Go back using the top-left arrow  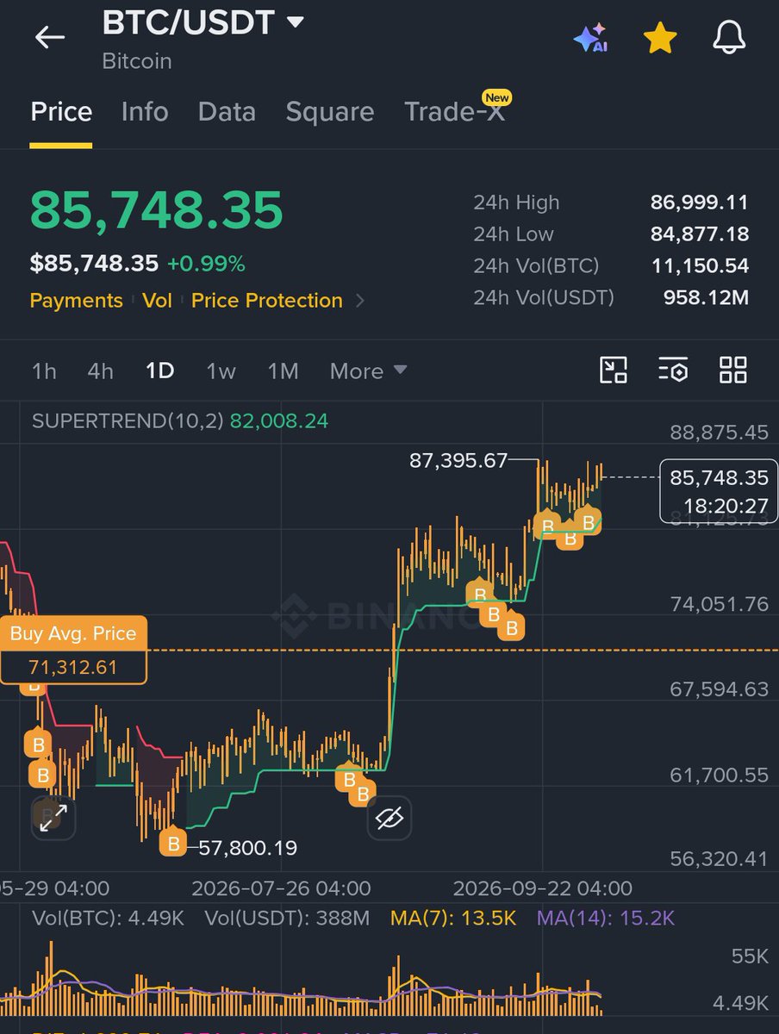click(50, 37)
